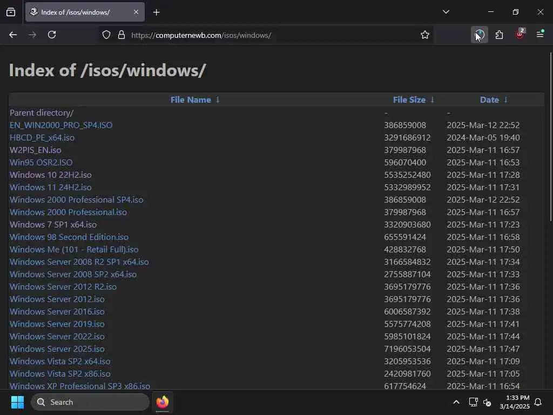
Task: Download Windows Server 2008 R2 SP1 x64.iso
Action: (x=79, y=262)
